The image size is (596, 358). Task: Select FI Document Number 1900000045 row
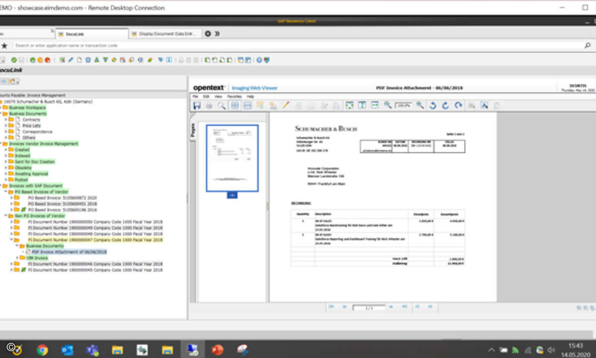[x=95, y=270]
